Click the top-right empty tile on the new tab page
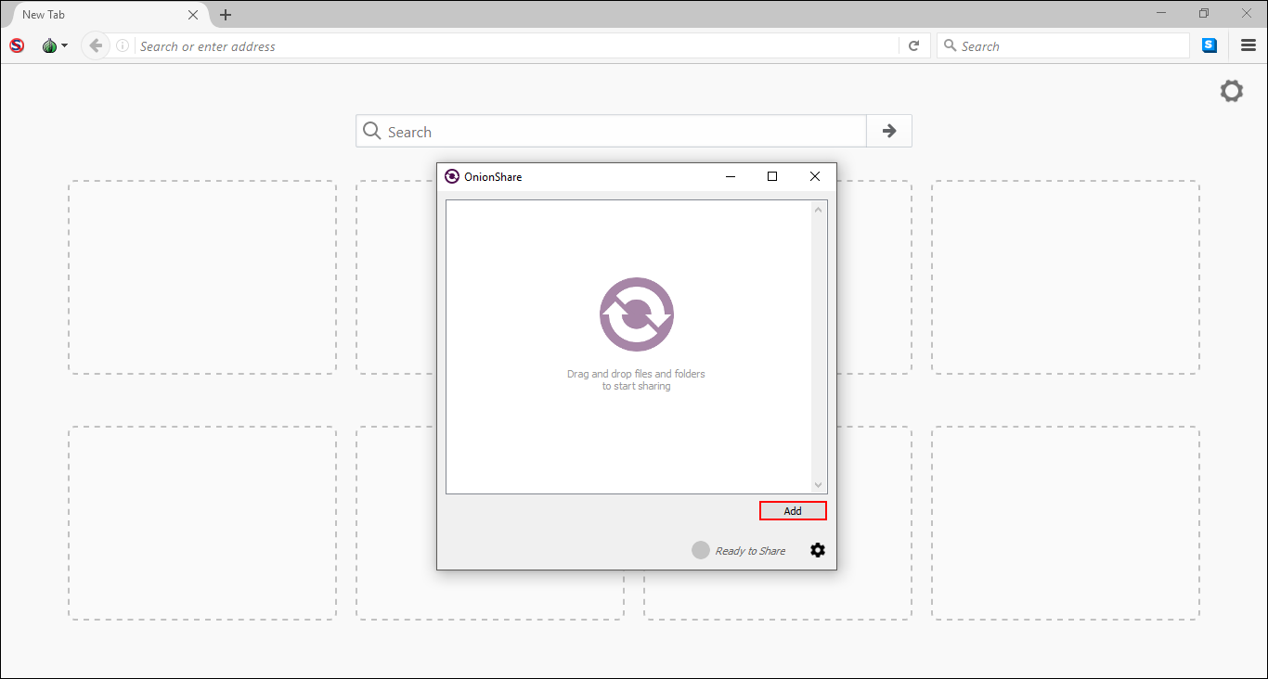 (1066, 277)
